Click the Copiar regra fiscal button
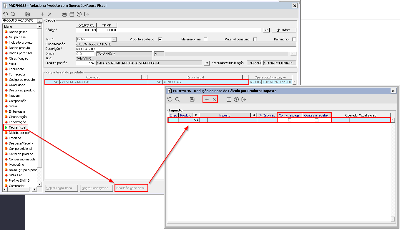400x230 pixels. click(62, 188)
